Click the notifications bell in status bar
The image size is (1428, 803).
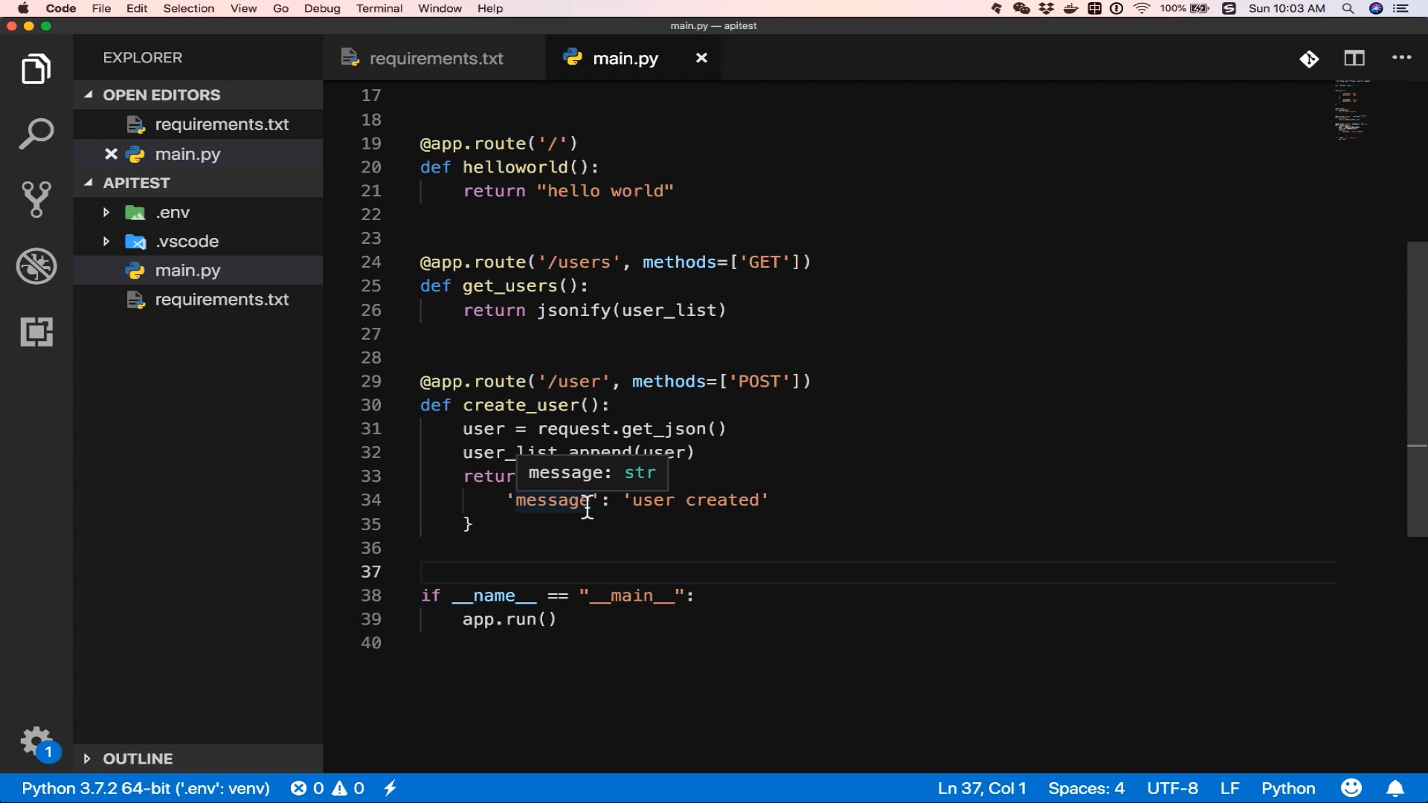1395,788
